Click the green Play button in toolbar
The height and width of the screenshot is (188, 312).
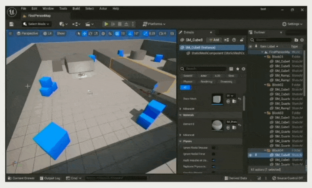point(106,24)
